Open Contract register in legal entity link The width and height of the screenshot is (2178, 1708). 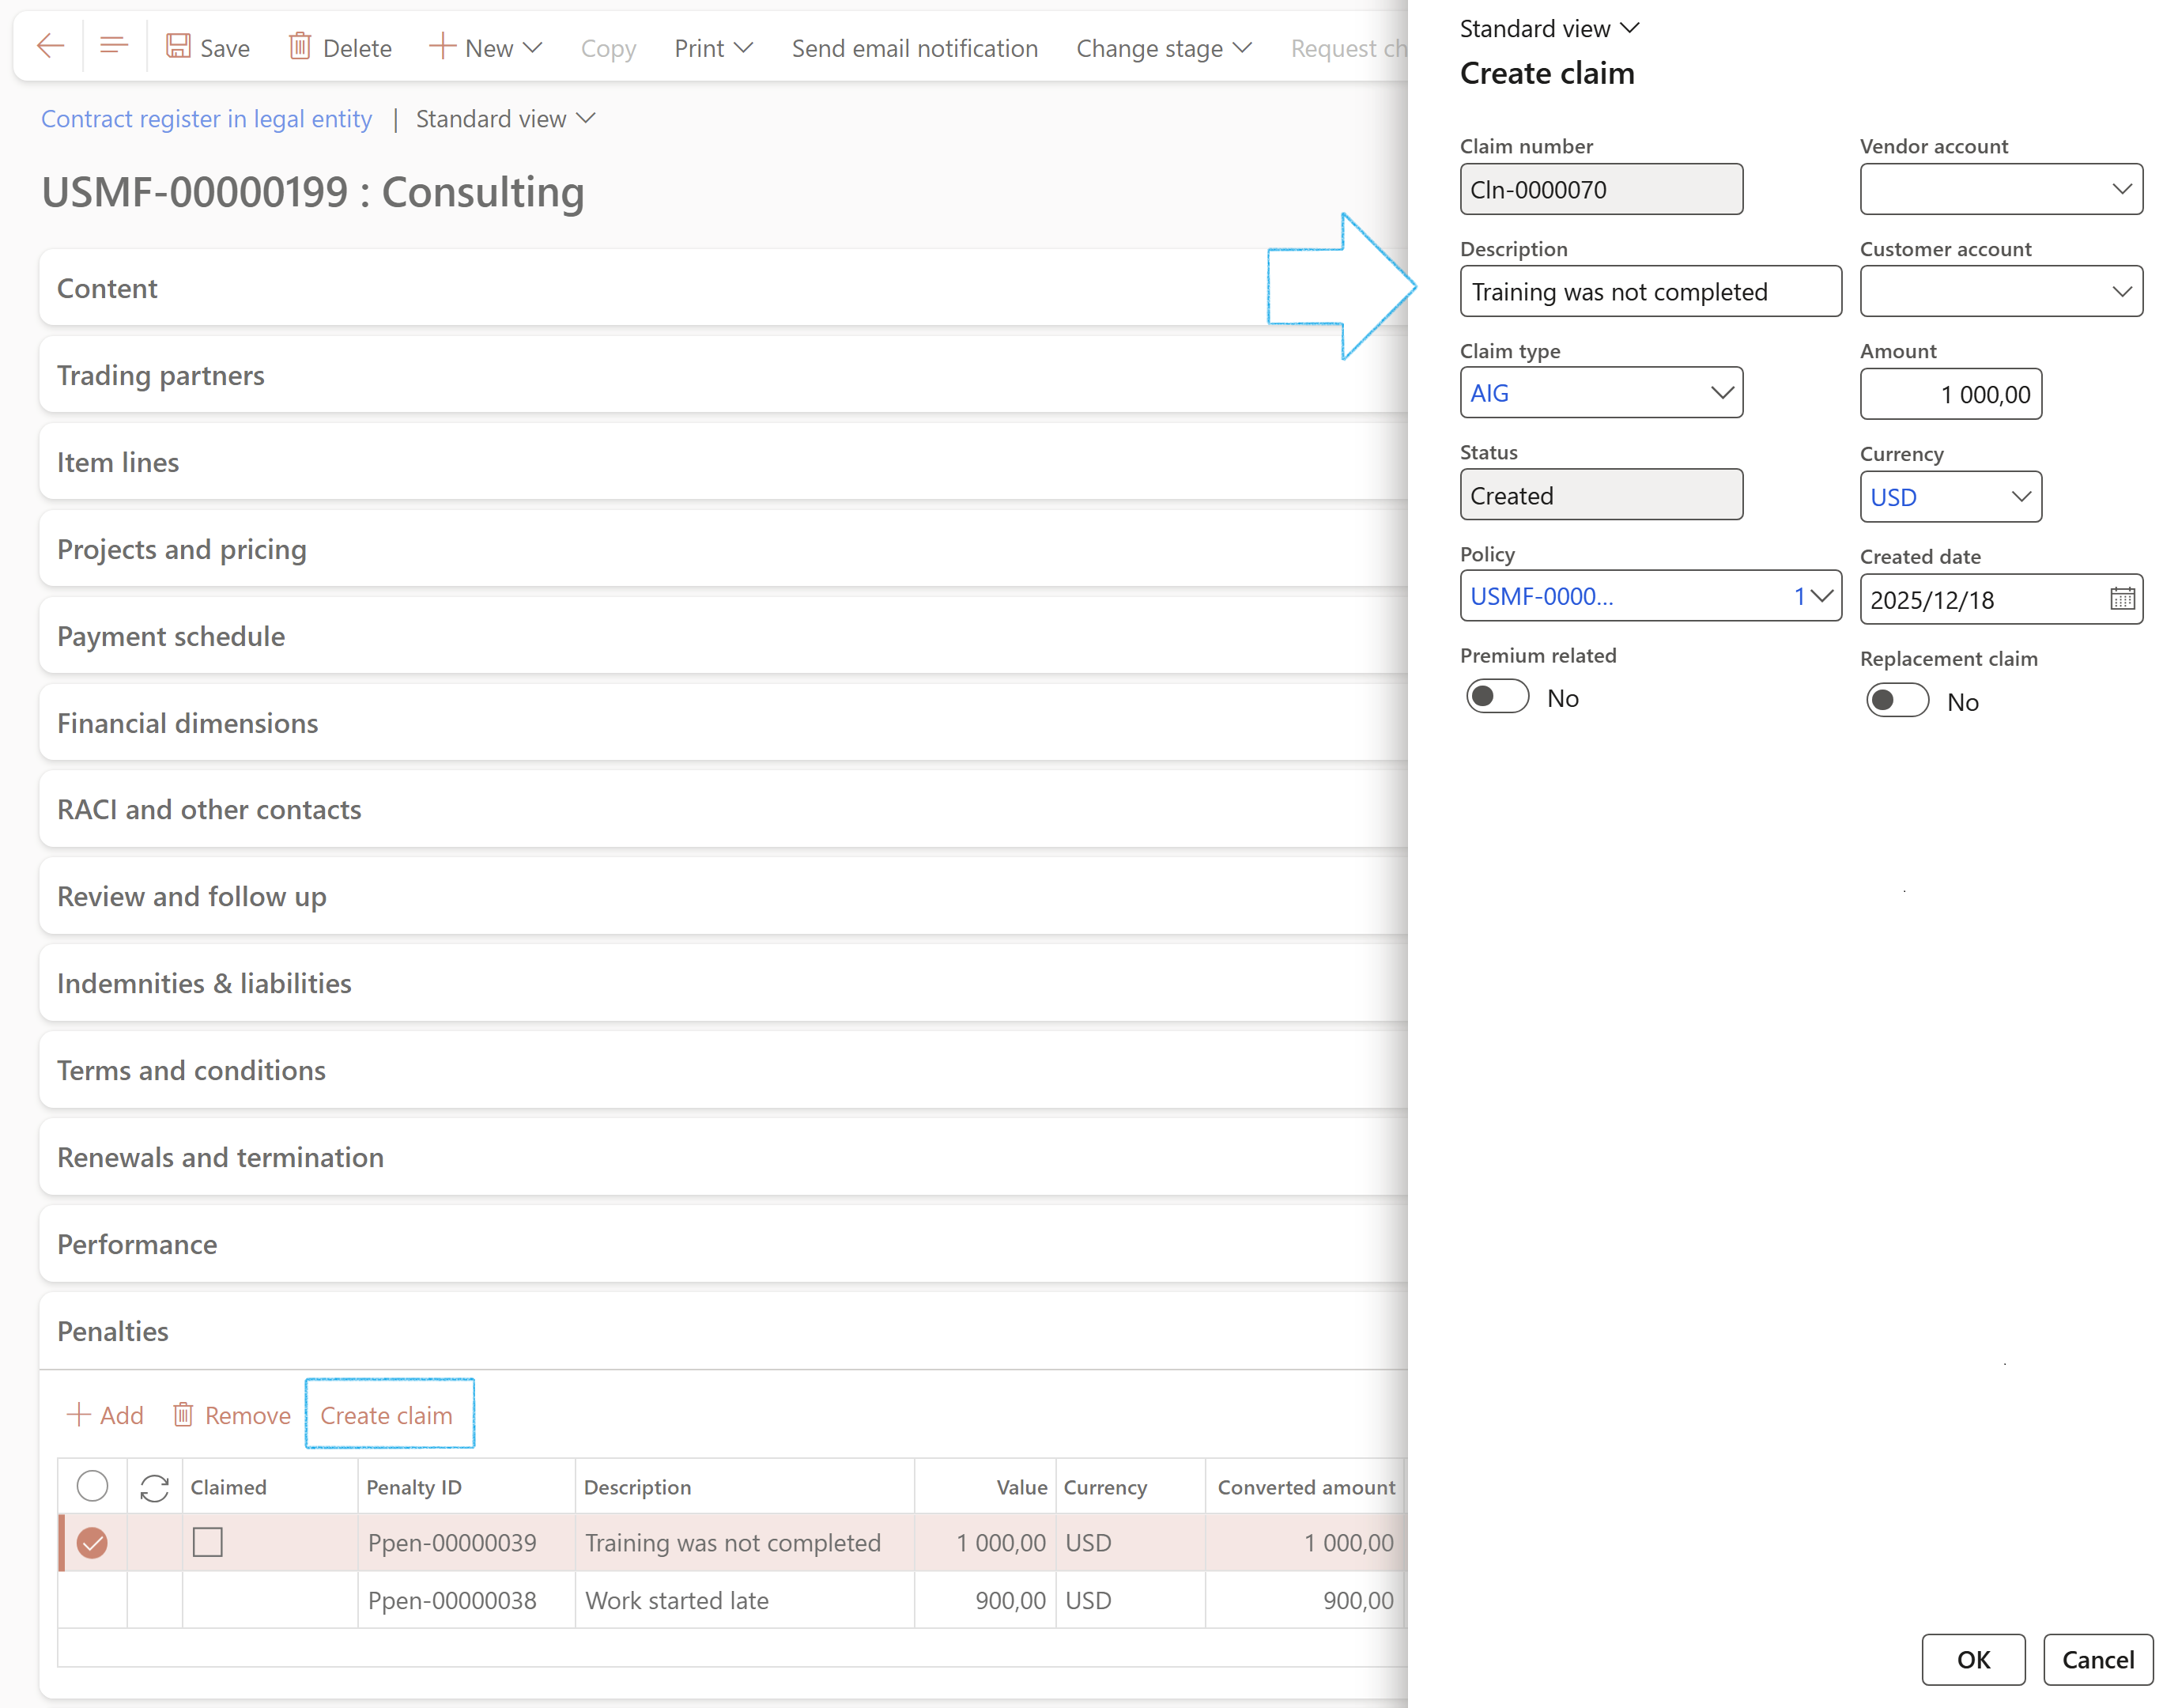tap(206, 119)
